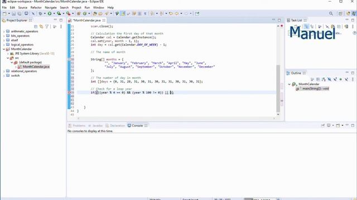Click the Quick Access magnifier icon
The image size is (357, 200).
(x=331, y=13)
